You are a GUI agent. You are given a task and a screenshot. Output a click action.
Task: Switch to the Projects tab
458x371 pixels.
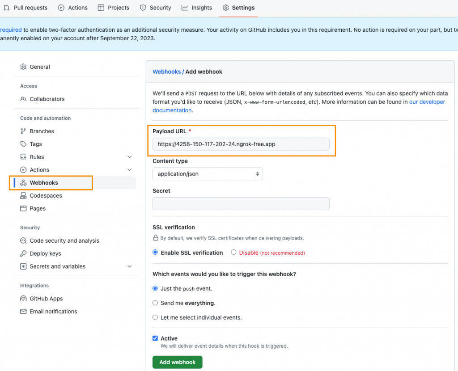(113, 8)
